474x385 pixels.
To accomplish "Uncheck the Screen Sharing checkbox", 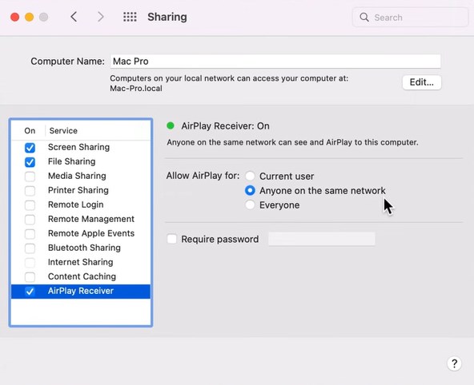I will (30, 148).
